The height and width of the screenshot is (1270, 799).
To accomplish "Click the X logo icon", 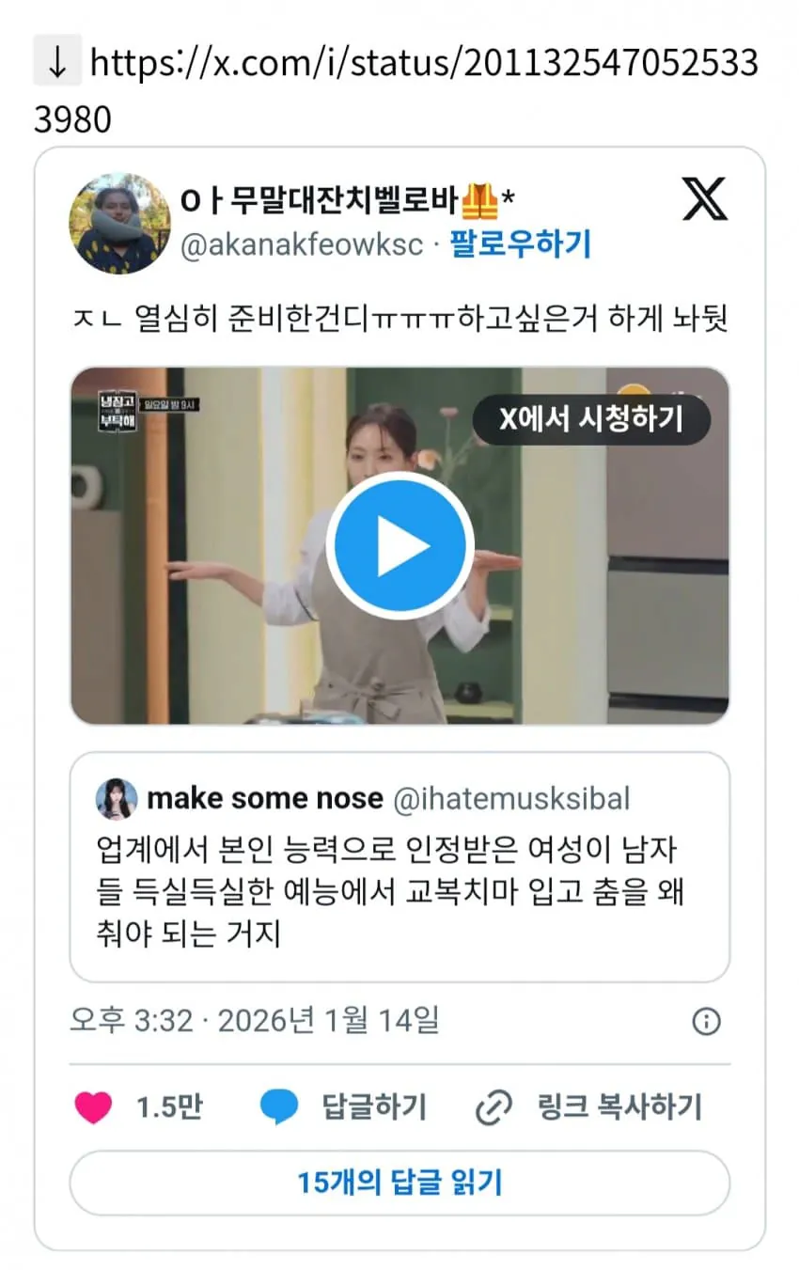I will pos(705,198).
